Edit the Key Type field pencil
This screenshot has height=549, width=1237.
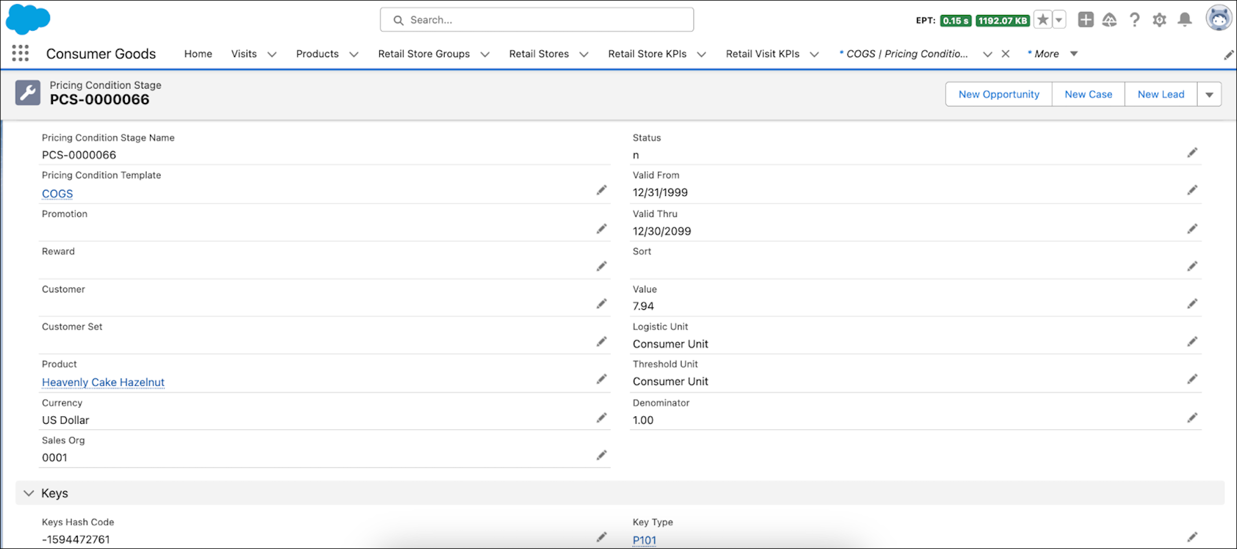1192,537
